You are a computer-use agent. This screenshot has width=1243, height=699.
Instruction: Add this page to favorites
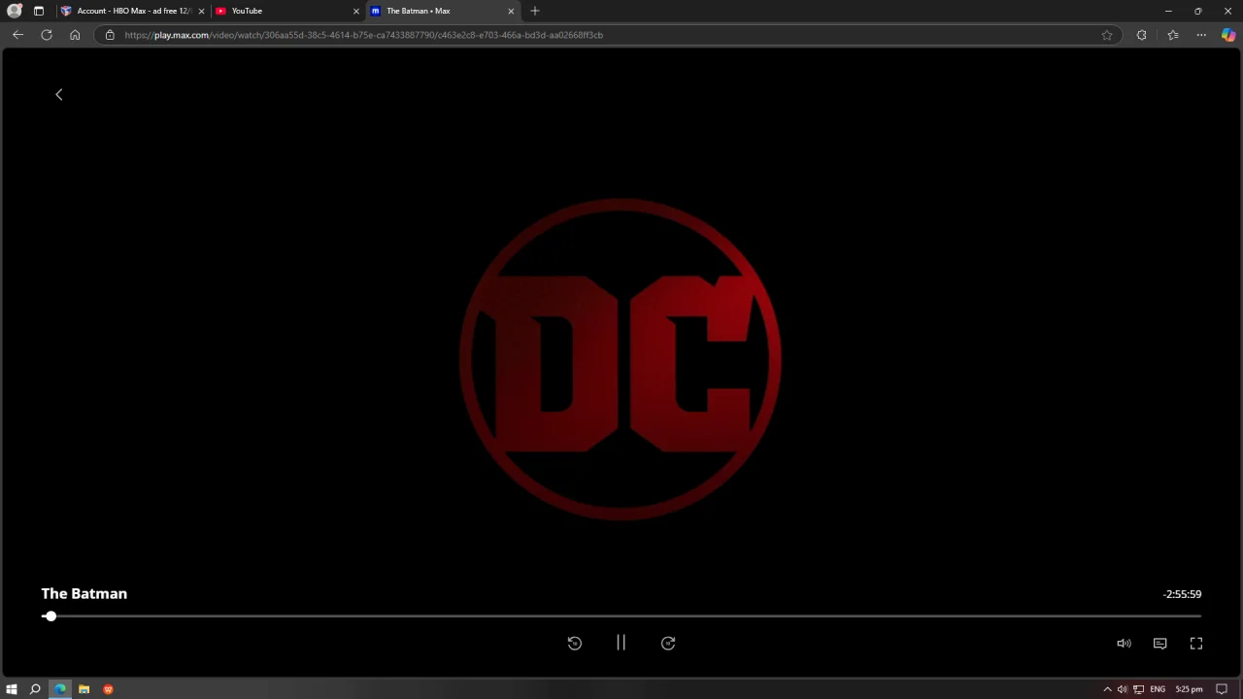coord(1107,35)
